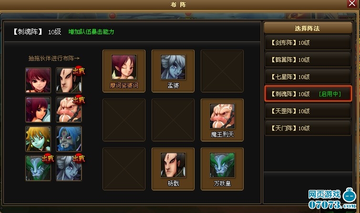Select the active 【刺魂阵】 formation entry

tap(308, 94)
